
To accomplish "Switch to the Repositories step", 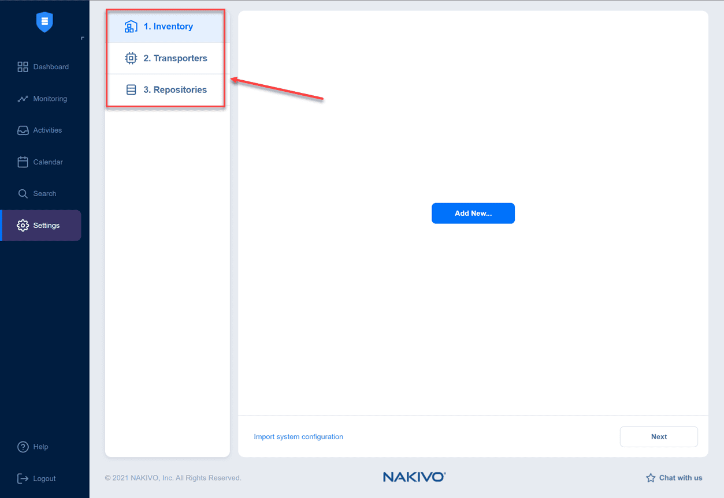I will click(x=174, y=89).
